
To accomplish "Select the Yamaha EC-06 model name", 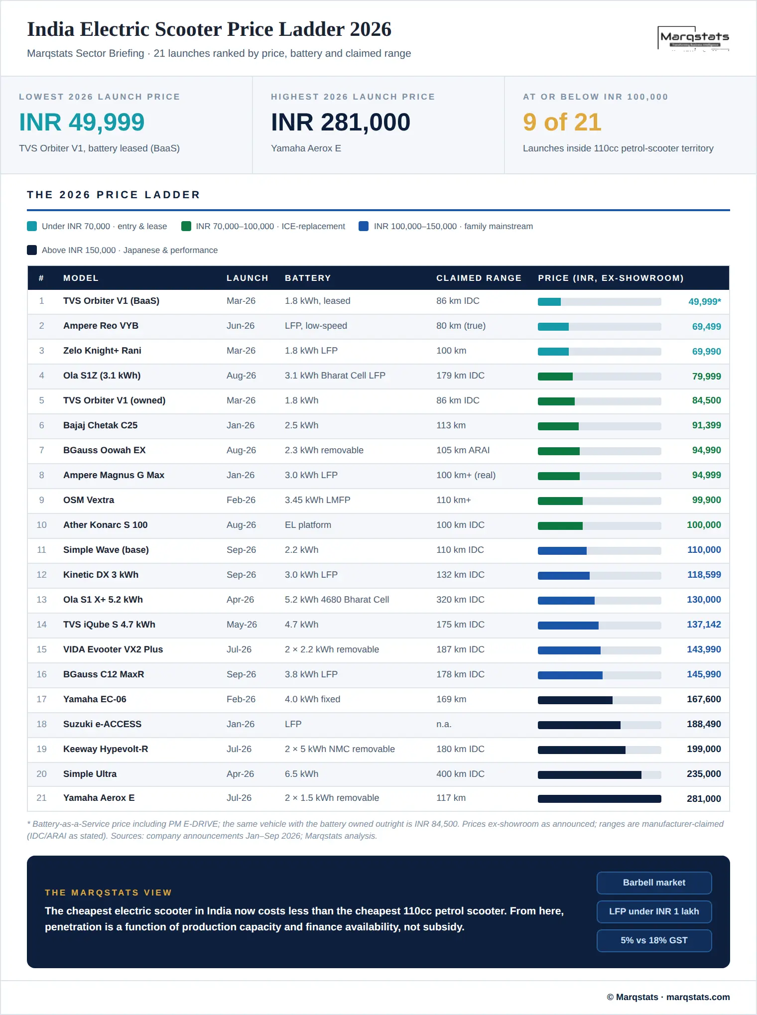I will [x=95, y=699].
